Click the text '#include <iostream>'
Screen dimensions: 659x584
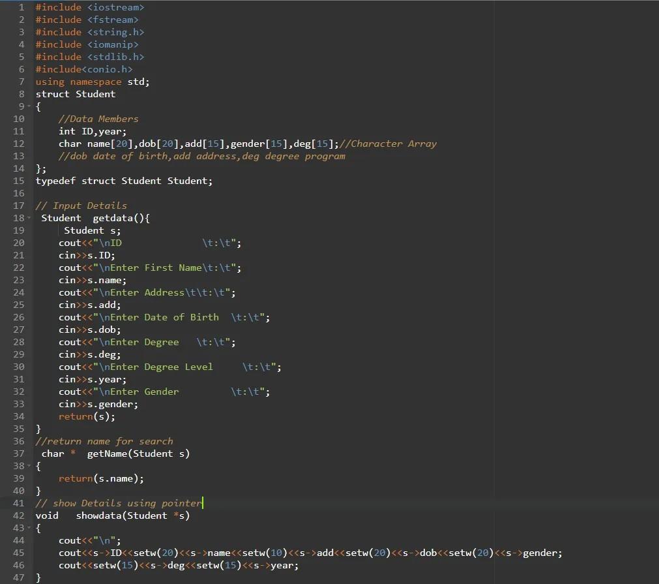click(x=90, y=7)
